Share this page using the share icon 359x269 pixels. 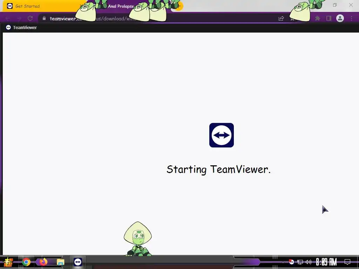(x=281, y=19)
